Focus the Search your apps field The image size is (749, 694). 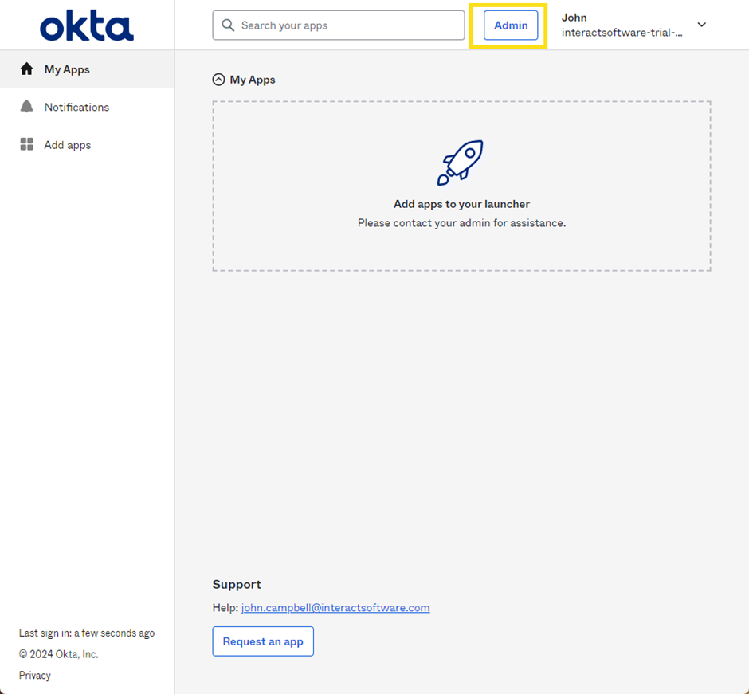coord(339,25)
